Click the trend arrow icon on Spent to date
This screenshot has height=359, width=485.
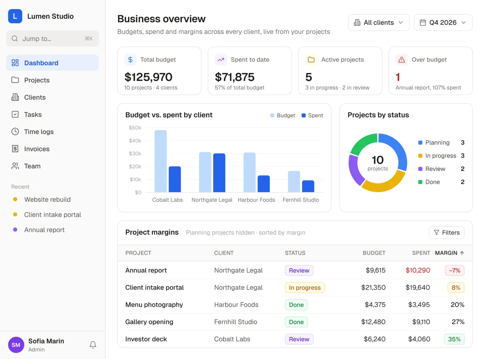[x=221, y=60]
